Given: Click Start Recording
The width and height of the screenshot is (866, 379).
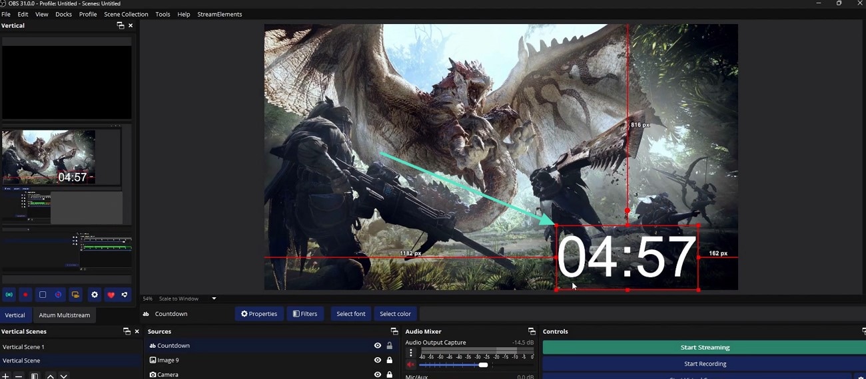Looking at the screenshot, I should [705, 364].
